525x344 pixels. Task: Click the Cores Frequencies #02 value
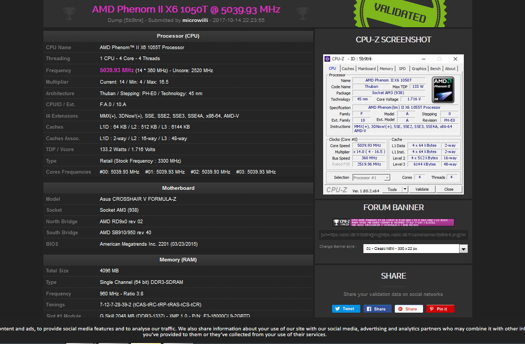(210, 172)
